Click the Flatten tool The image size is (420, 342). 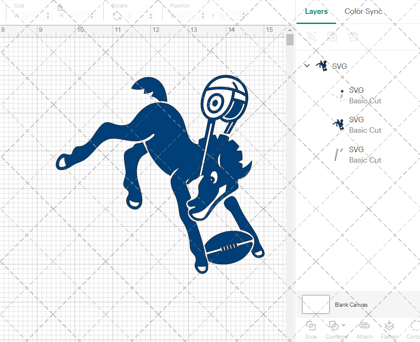pyautogui.click(x=389, y=330)
